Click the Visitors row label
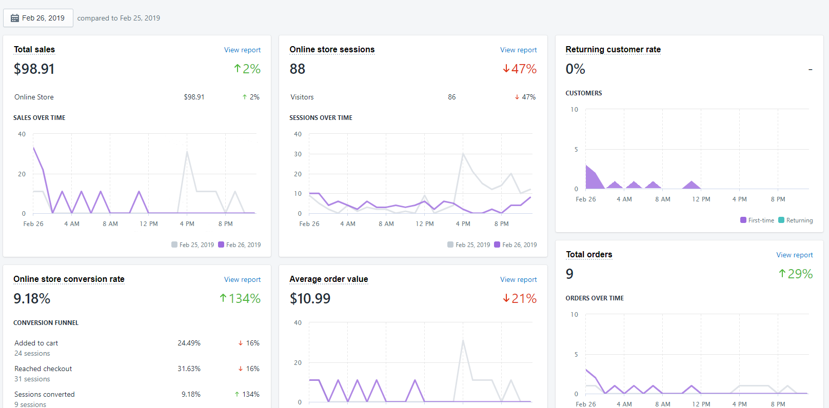The image size is (829, 408). click(x=302, y=97)
